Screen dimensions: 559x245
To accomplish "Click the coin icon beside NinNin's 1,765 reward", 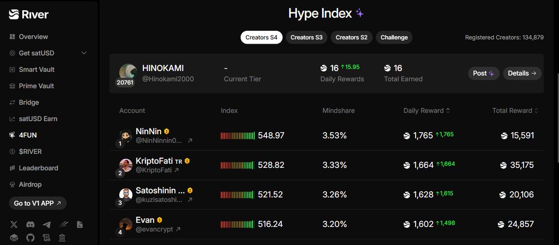I will (407, 136).
